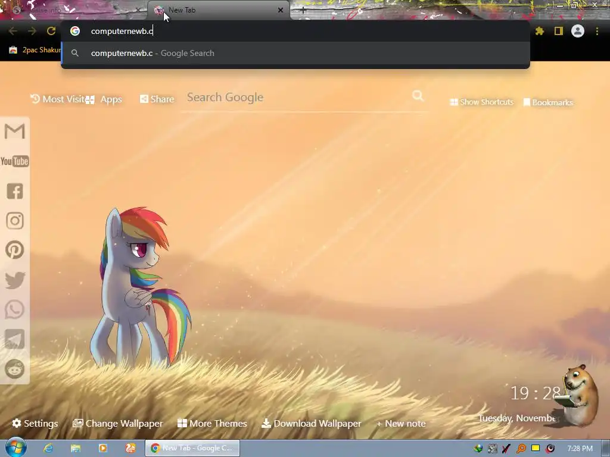This screenshot has width=610, height=457.
Task: Launch Internet Explorer from taskbar
Action: tap(48, 448)
